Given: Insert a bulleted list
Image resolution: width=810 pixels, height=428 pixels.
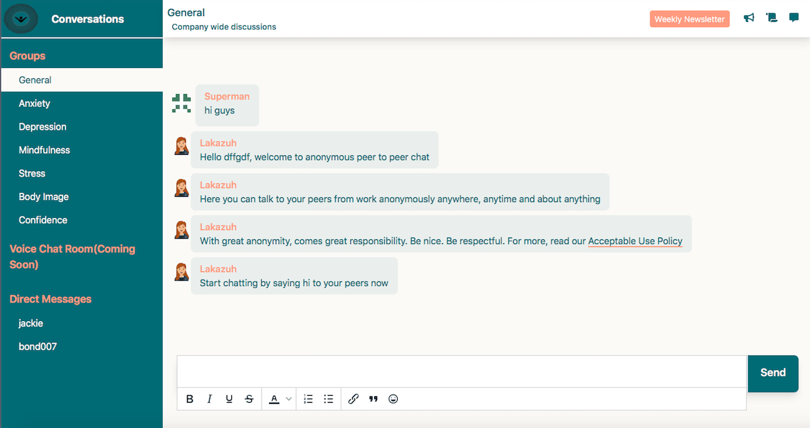Looking at the screenshot, I should pos(328,399).
